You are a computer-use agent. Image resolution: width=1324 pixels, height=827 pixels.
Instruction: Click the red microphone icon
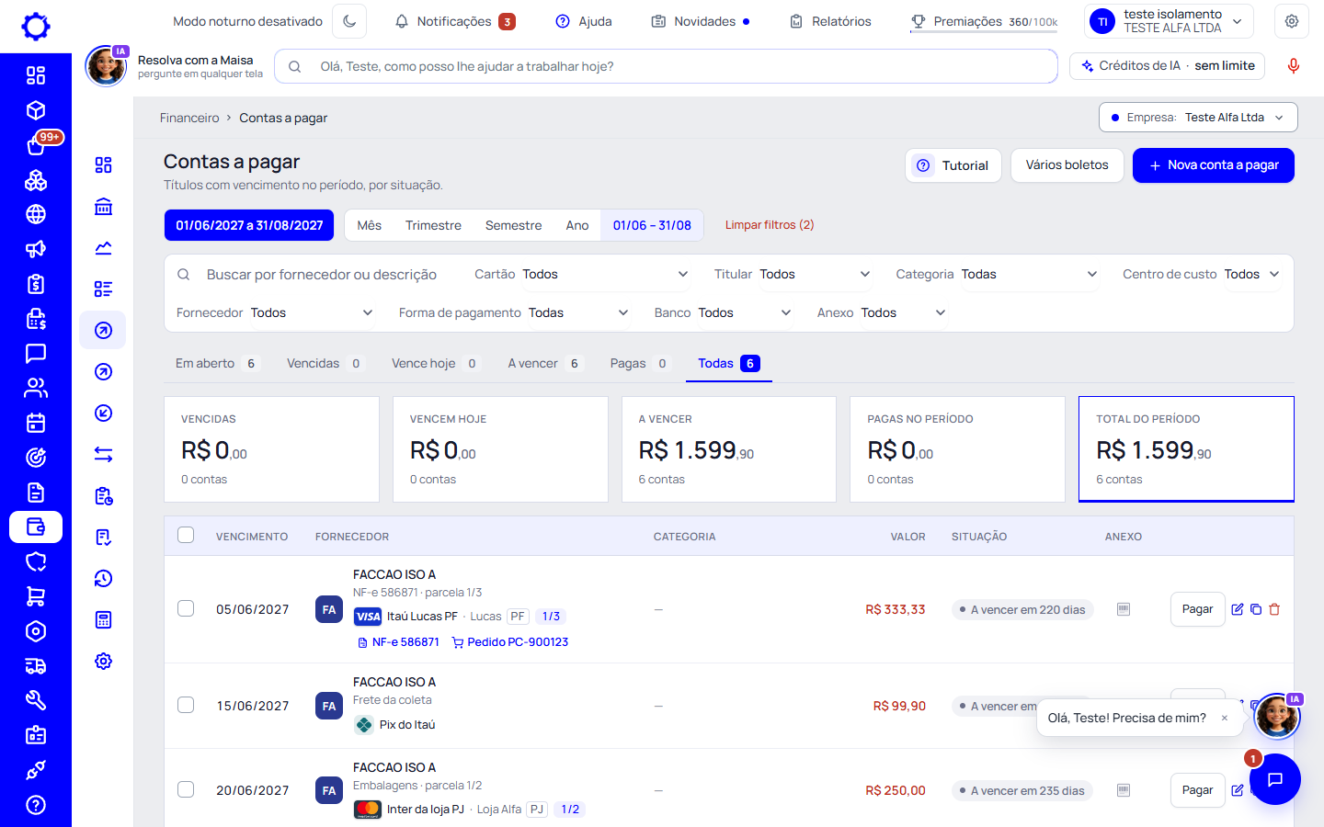[1294, 66]
